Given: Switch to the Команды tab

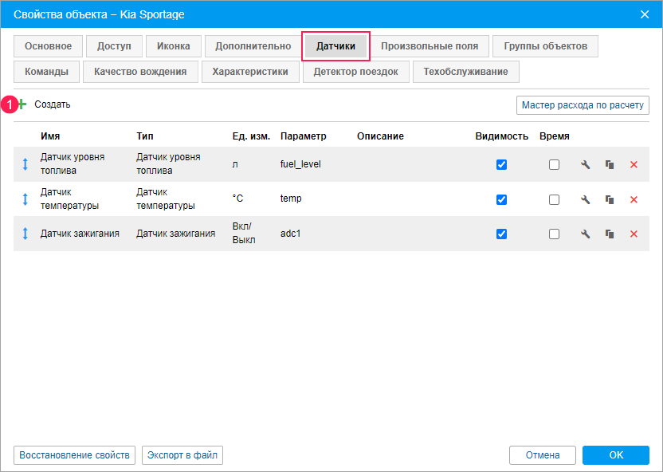Looking at the screenshot, I should pos(46,72).
